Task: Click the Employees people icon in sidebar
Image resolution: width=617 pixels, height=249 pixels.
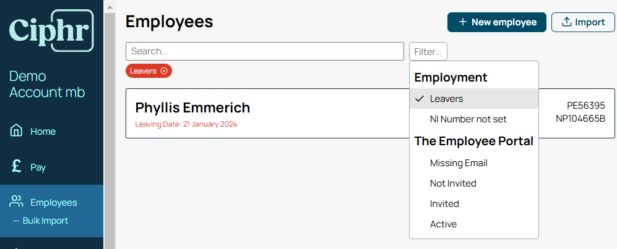Action: (x=16, y=202)
